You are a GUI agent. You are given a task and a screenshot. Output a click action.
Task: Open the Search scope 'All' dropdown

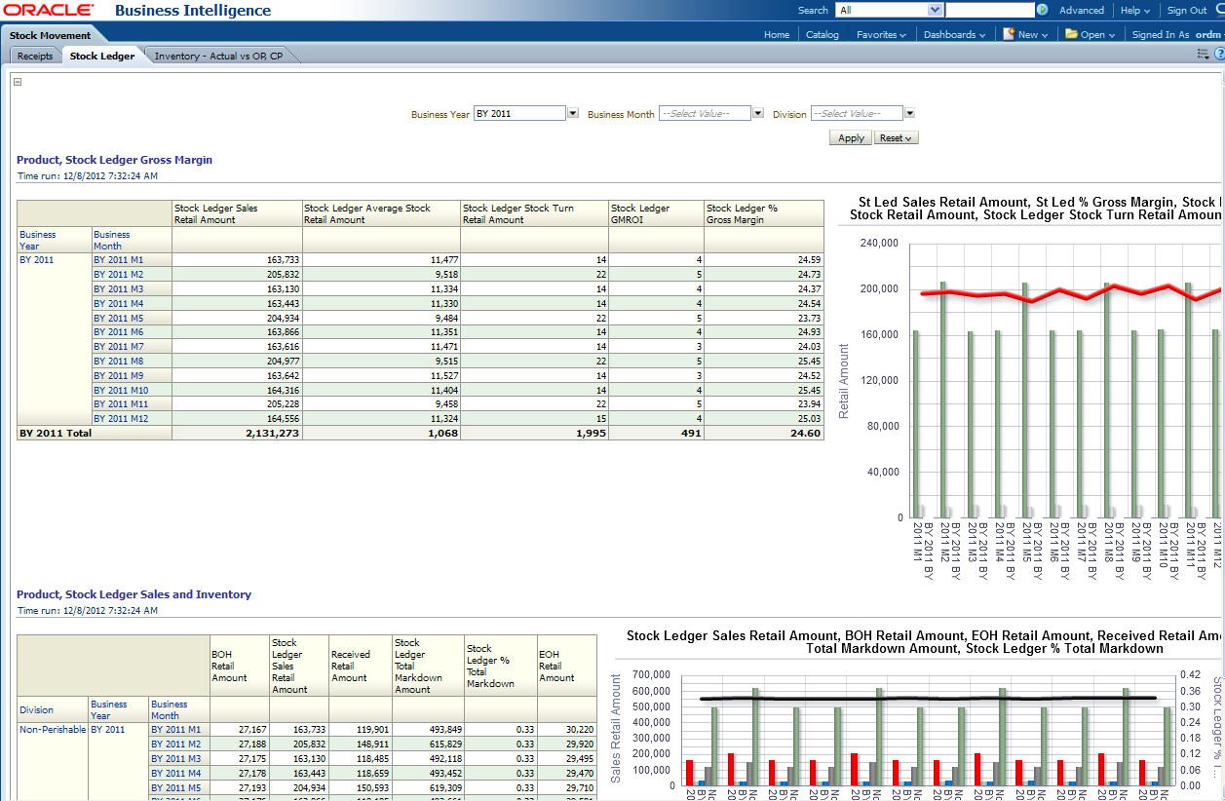coord(935,10)
